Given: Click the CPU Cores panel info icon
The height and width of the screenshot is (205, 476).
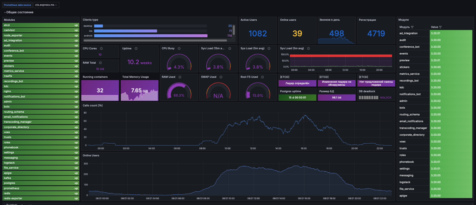Looking at the screenshot, I should coord(101,48).
